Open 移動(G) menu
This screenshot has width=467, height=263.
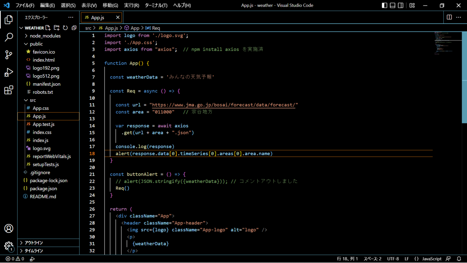pyautogui.click(x=111, y=5)
